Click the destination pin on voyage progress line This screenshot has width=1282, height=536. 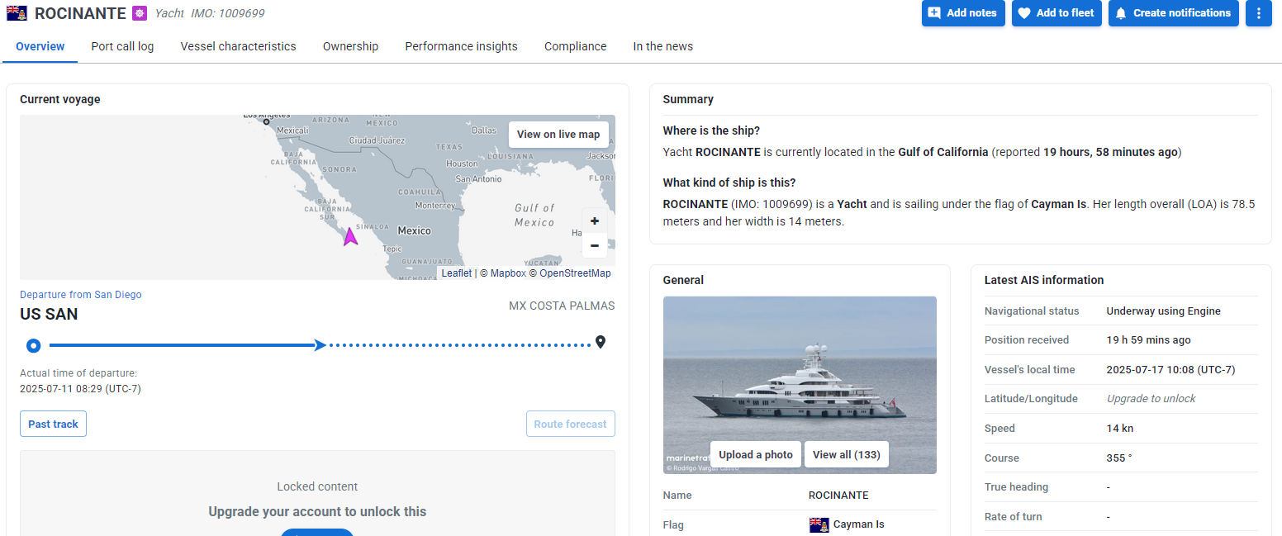click(x=601, y=342)
